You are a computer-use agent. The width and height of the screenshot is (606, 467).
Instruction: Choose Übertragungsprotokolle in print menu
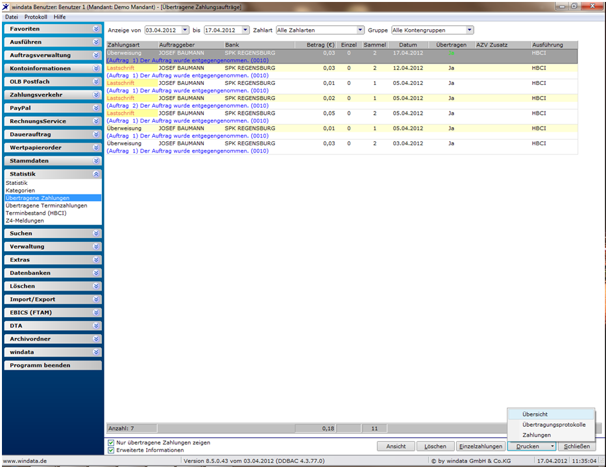click(551, 425)
